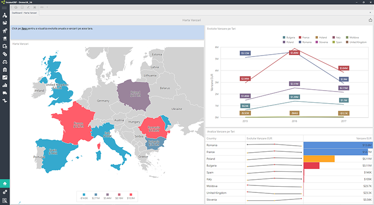Toggle Romania series in chart legend

point(305,42)
